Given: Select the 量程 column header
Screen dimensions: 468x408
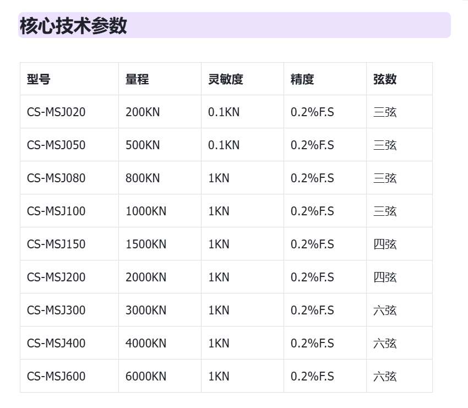Looking at the screenshot, I should pyautogui.click(x=137, y=79).
